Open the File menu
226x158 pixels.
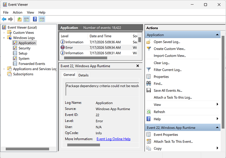click(x=6, y=12)
